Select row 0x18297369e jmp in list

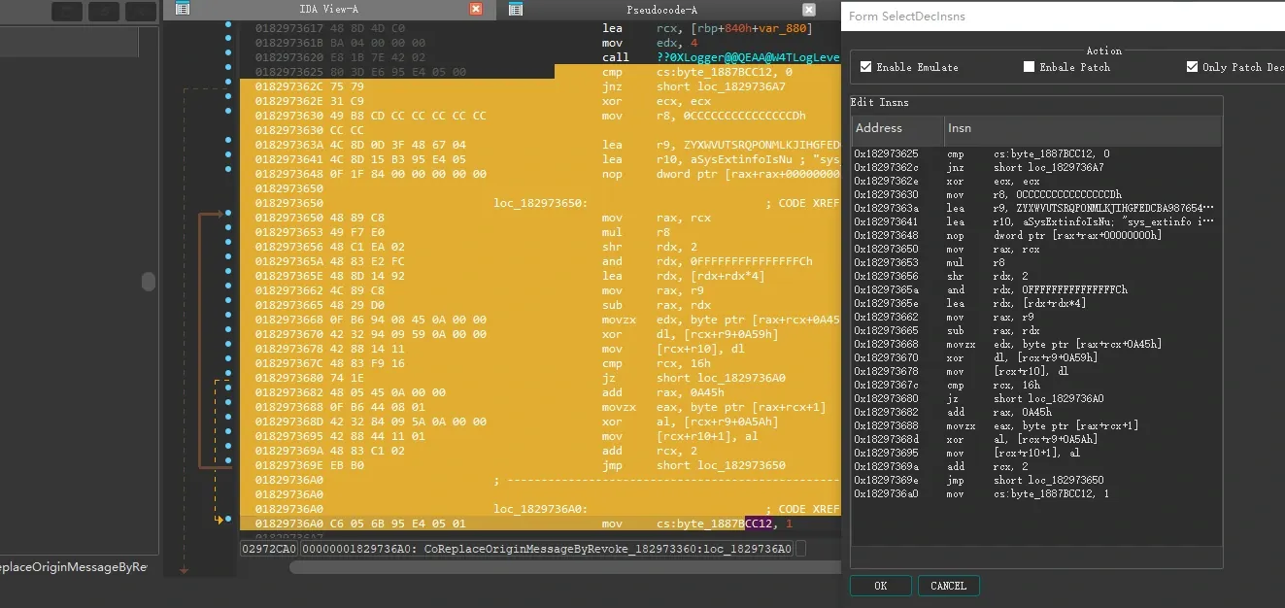point(1035,481)
